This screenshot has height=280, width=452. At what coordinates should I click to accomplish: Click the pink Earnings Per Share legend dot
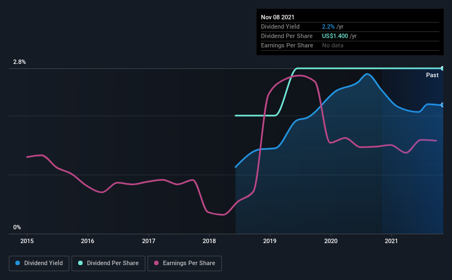pyautogui.click(x=156, y=263)
